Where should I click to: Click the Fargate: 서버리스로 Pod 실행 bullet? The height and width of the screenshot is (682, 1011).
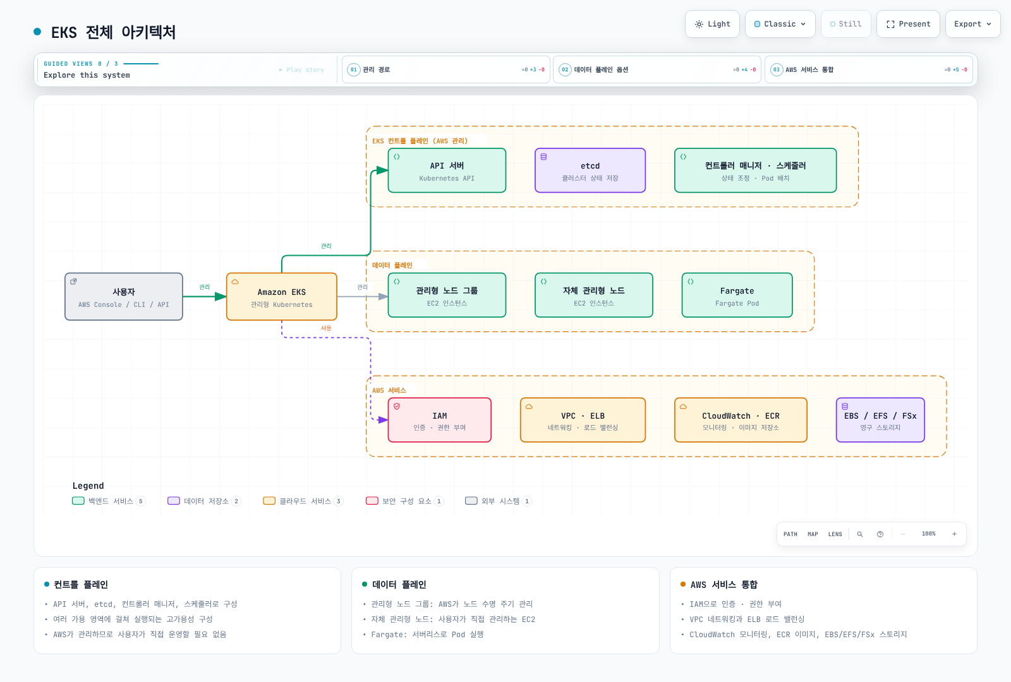(x=427, y=635)
